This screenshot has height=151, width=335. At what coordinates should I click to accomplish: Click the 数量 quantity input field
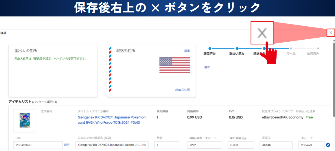click(x=166, y=145)
